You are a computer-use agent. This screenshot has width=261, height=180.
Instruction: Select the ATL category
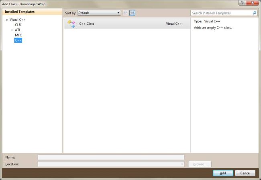tap(18, 30)
